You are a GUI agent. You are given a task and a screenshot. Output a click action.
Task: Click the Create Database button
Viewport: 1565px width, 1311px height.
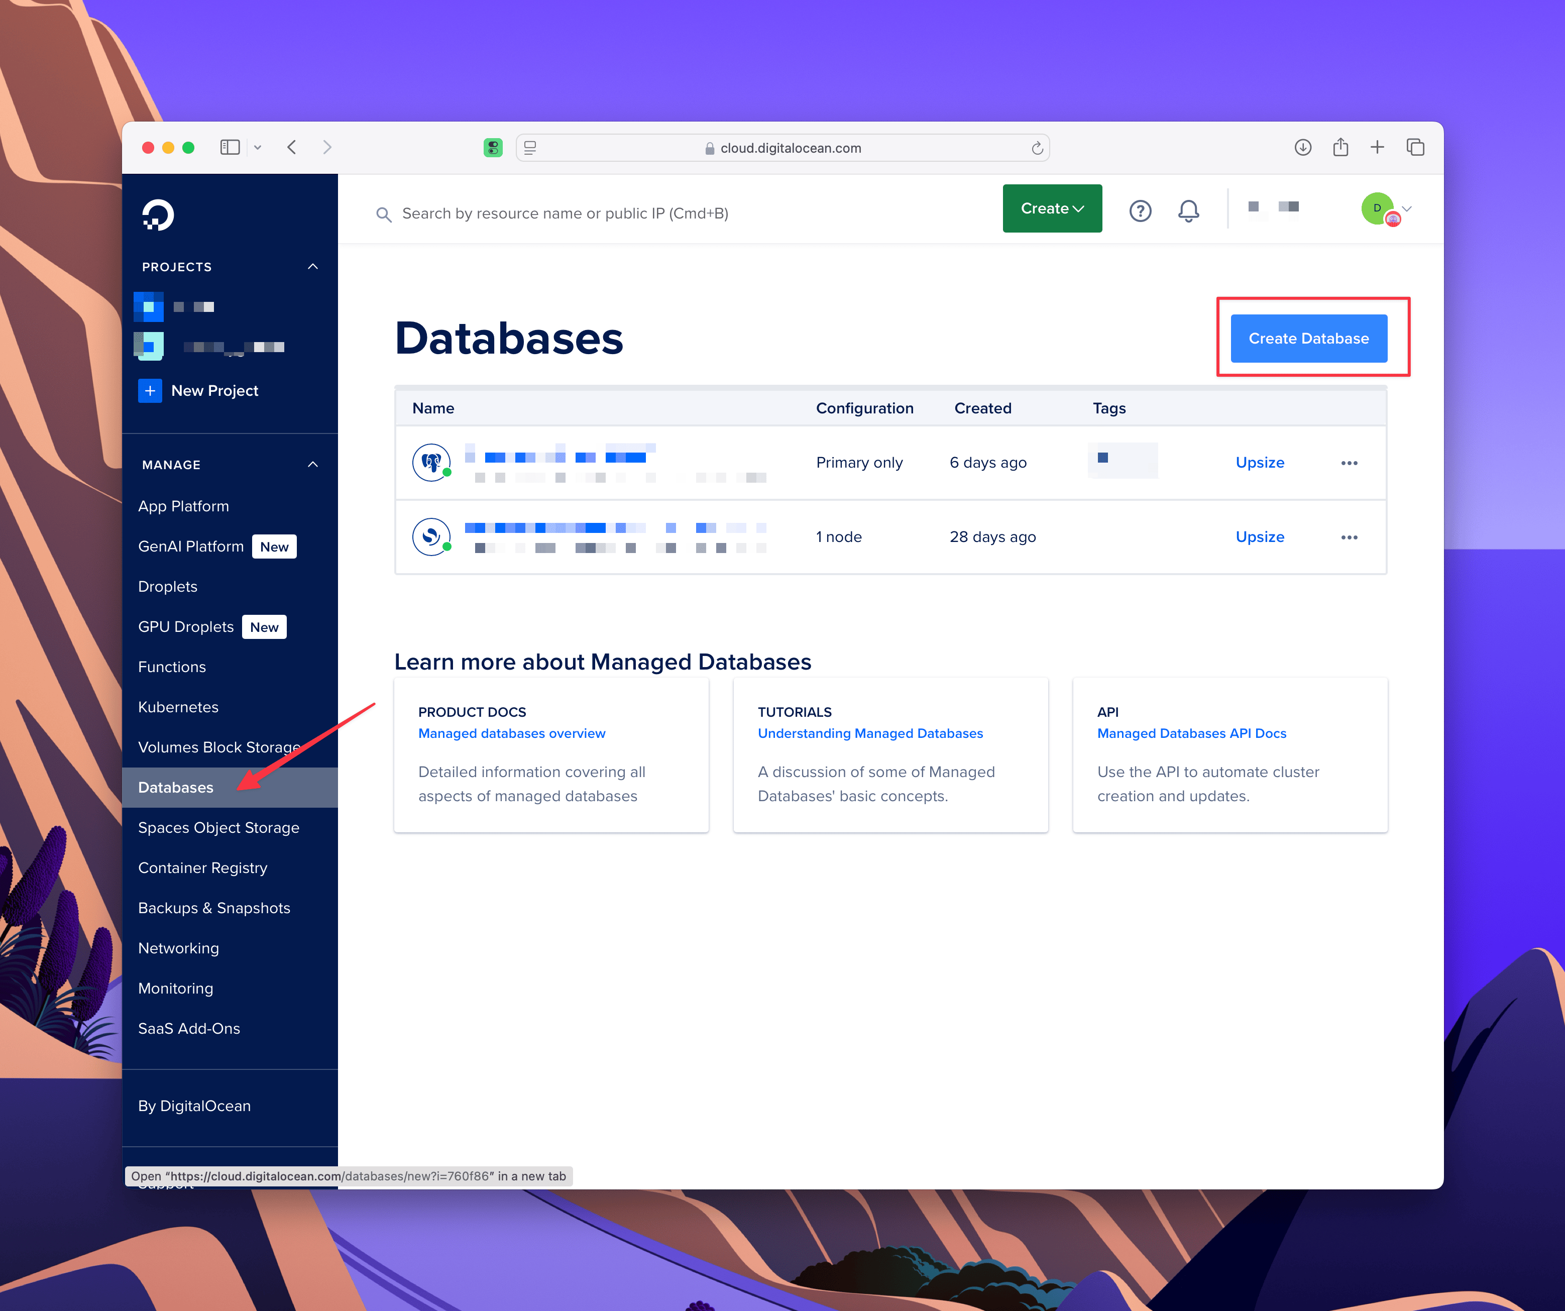point(1309,339)
